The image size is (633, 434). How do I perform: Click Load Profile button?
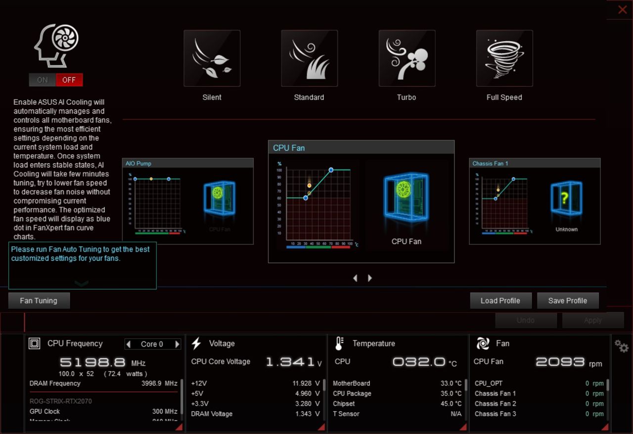click(500, 301)
